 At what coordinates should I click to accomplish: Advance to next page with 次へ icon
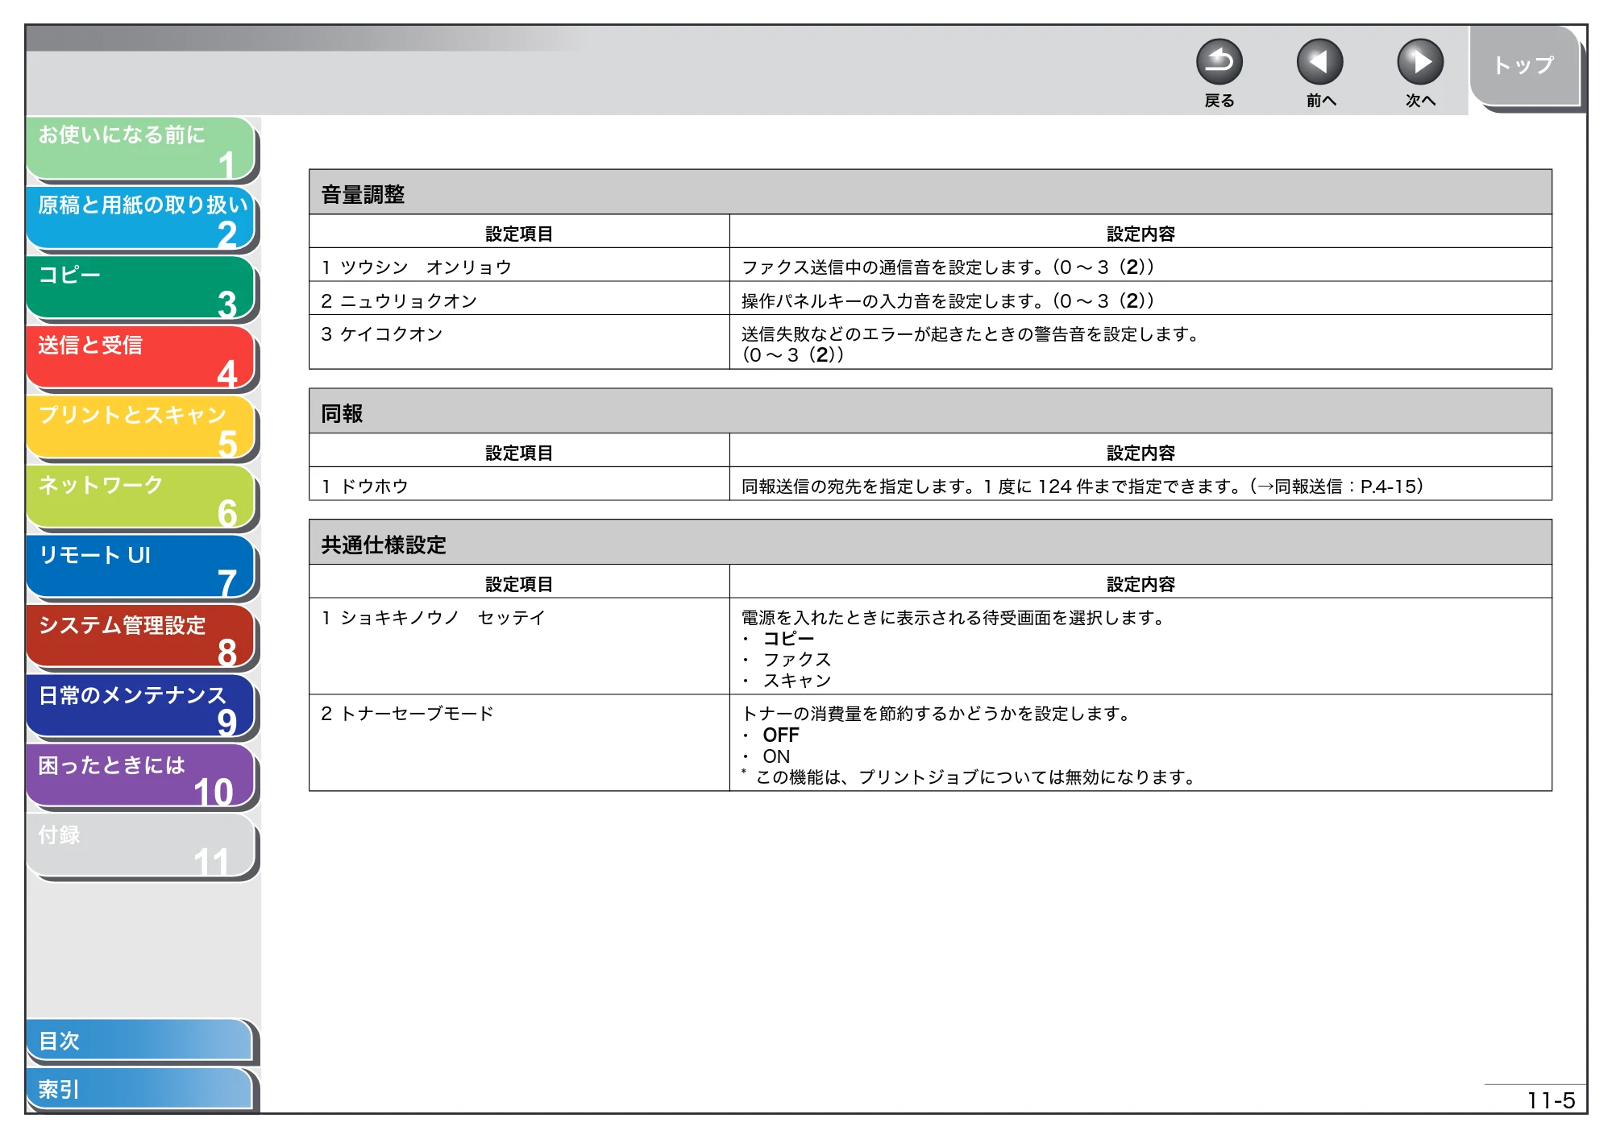point(1419,62)
